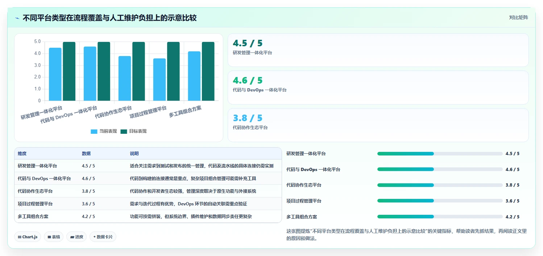Click the dark-green target bar for 项目过程管理平台
The width and height of the screenshot is (543, 256).
click(x=173, y=71)
